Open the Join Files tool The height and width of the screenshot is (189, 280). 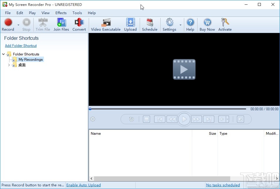coord(61,25)
